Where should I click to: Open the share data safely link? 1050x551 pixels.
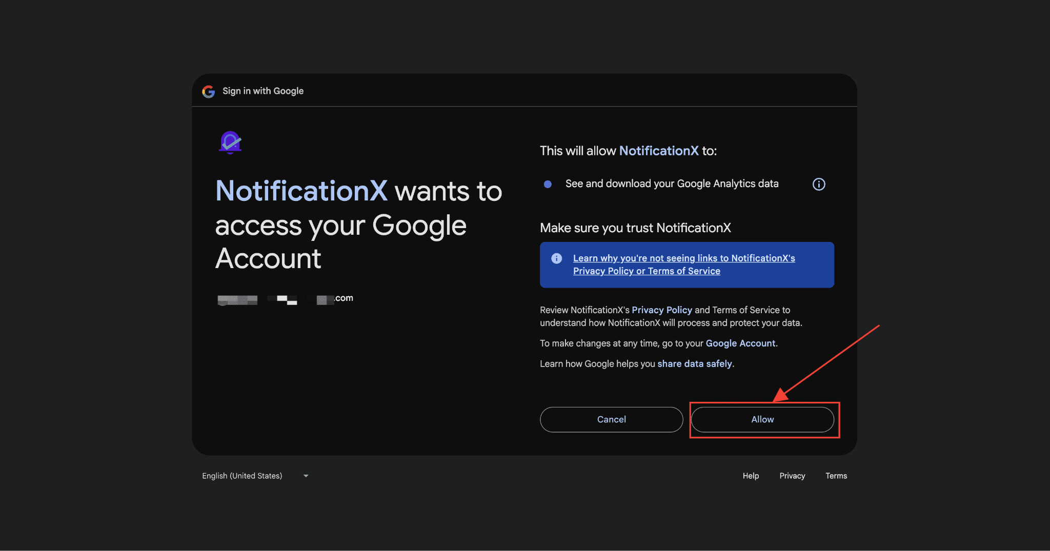[695, 364]
